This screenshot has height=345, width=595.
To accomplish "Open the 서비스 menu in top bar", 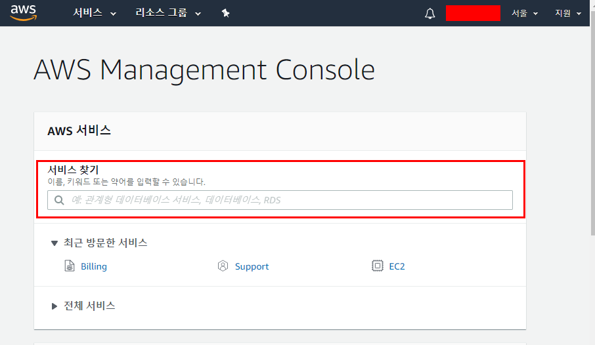I will [x=95, y=13].
